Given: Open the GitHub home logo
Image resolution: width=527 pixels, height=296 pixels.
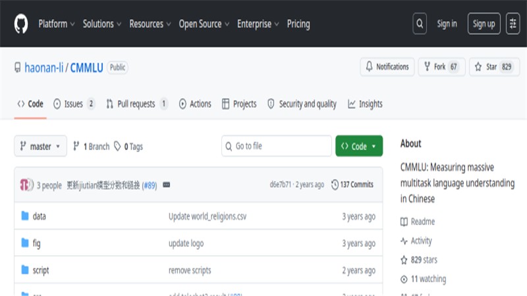Looking at the screenshot, I should 21,24.
